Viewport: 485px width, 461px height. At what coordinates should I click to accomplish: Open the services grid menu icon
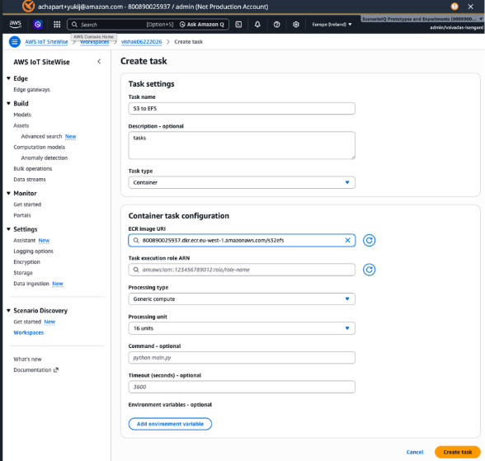(57, 24)
